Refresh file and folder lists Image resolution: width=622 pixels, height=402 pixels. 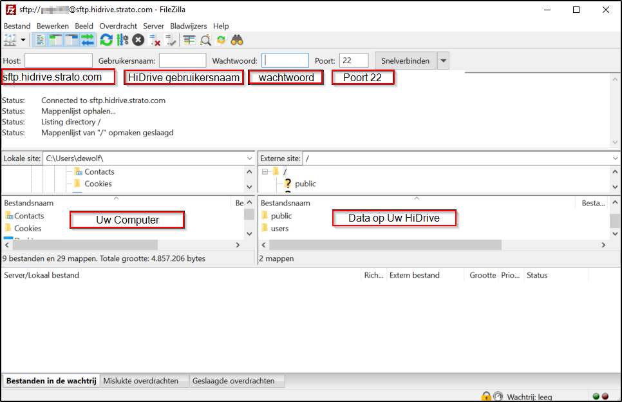click(x=106, y=40)
